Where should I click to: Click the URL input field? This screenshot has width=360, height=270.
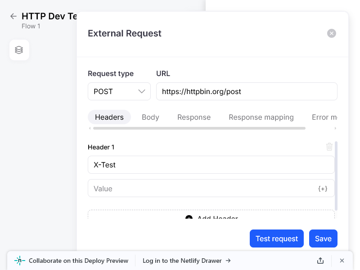tap(247, 91)
